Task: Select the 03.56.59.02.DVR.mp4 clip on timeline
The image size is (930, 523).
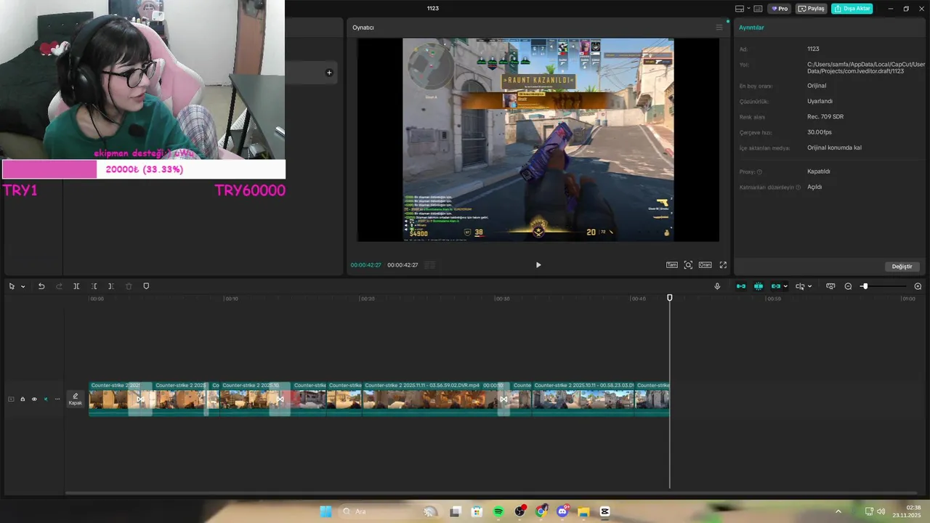Action: tap(430, 398)
